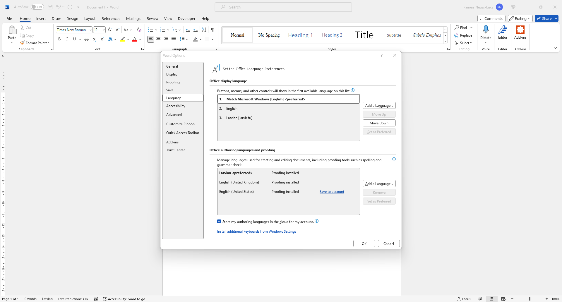This screenshot has height=302, width=562.
Task: Switch to Print Layout view in status bar
Action: tap(491, 299)
